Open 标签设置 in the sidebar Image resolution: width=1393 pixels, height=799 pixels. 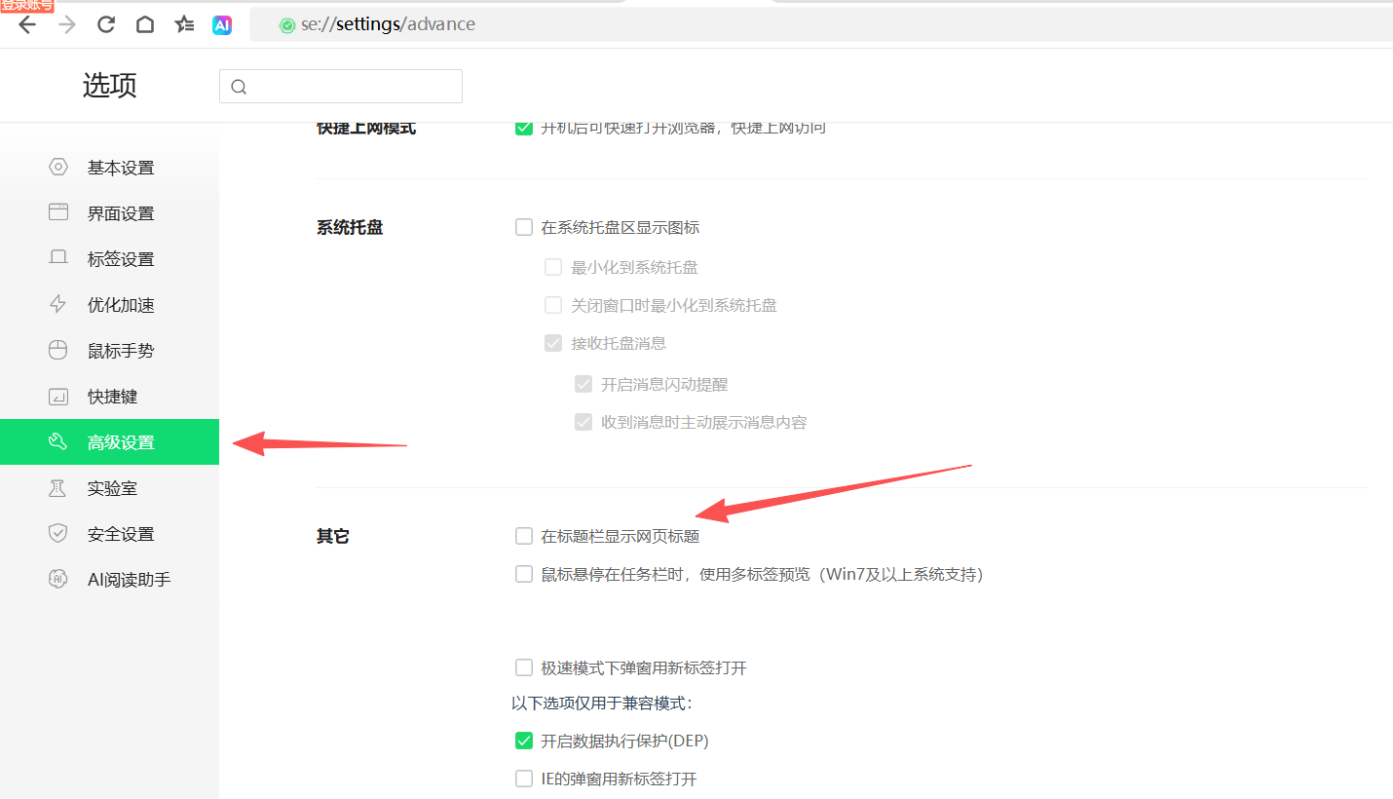[x=121, y=259]
